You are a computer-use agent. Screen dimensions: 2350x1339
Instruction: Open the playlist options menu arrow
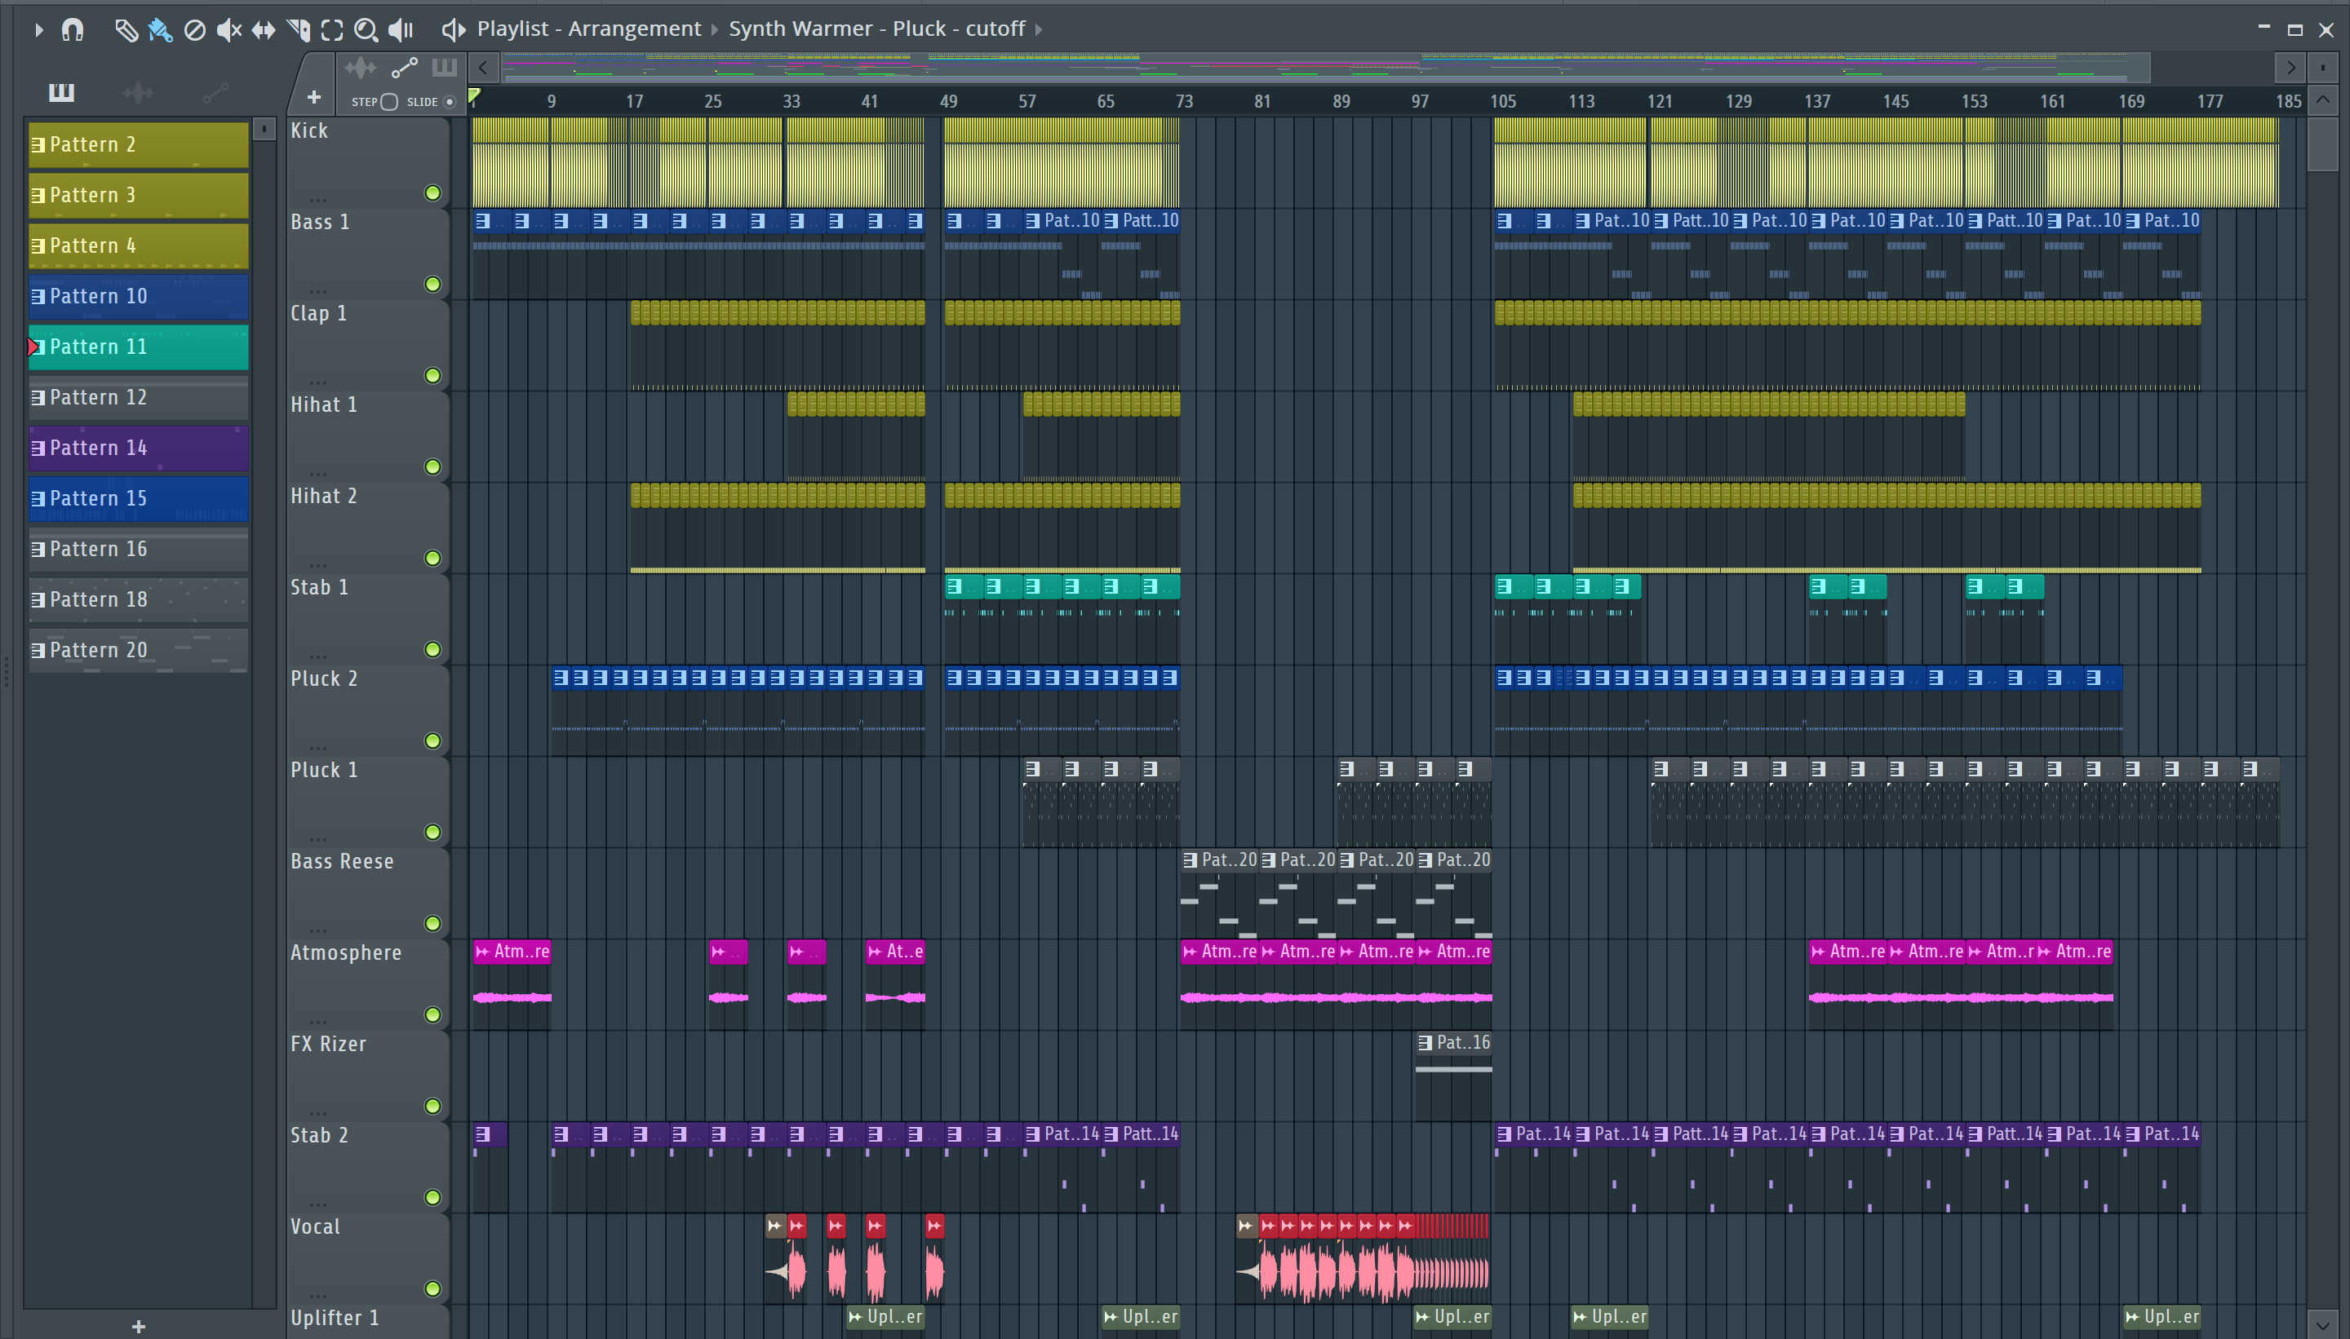pyautogui.click(x=38, y=29)
